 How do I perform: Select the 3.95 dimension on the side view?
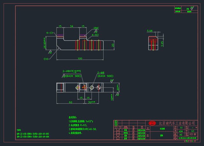(162, 44)
